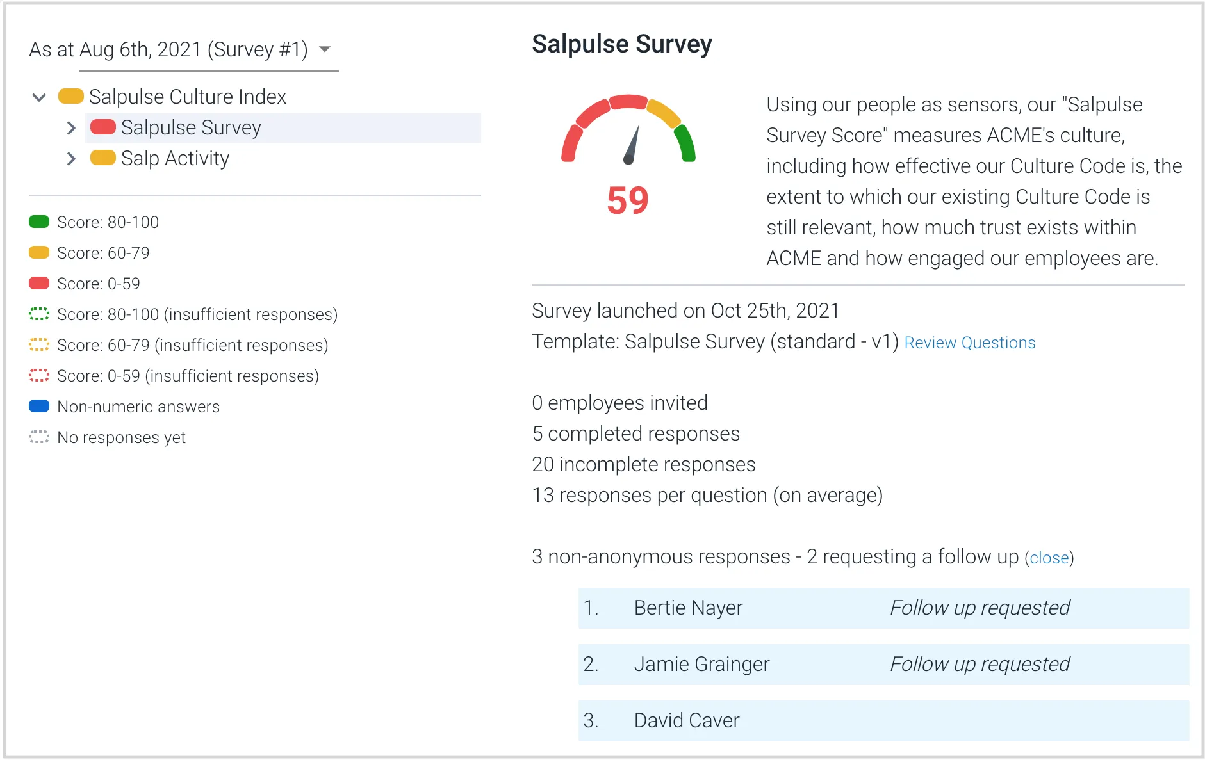Image resolution: width=1205 pixels, height=760 pixels.
Task: Click '5 completed responses' text
Action: click(x=635, y=434)
